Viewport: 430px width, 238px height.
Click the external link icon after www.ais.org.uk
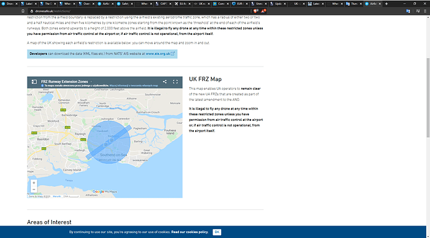pos(173,54)
